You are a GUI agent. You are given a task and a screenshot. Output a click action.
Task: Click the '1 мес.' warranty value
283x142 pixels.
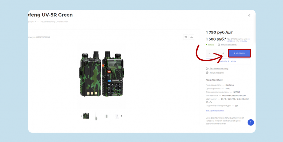click(227, 89)
